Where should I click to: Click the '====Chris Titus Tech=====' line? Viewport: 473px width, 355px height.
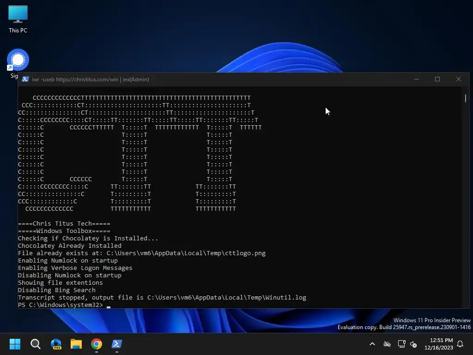click(64, 224)
